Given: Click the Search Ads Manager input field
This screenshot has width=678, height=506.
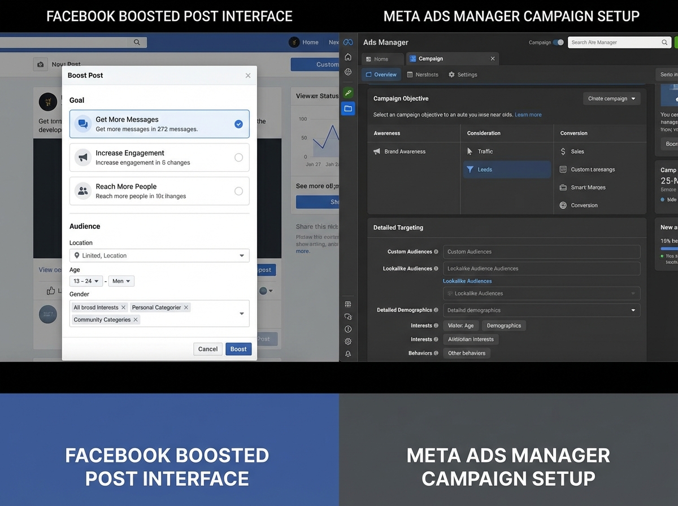Looking at the screenshot, I should 616,42.
